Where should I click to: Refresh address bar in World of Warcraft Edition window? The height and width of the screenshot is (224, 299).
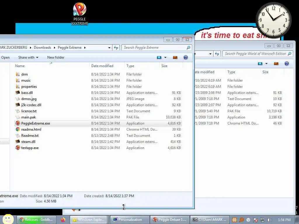[x=217, y=54]
